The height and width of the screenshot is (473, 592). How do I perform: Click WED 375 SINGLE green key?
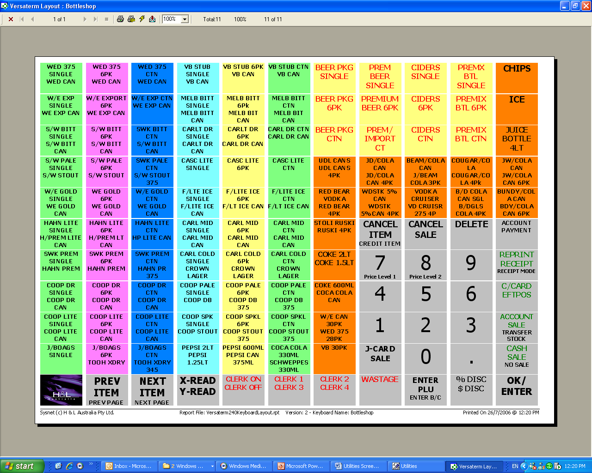pos(61,78)
